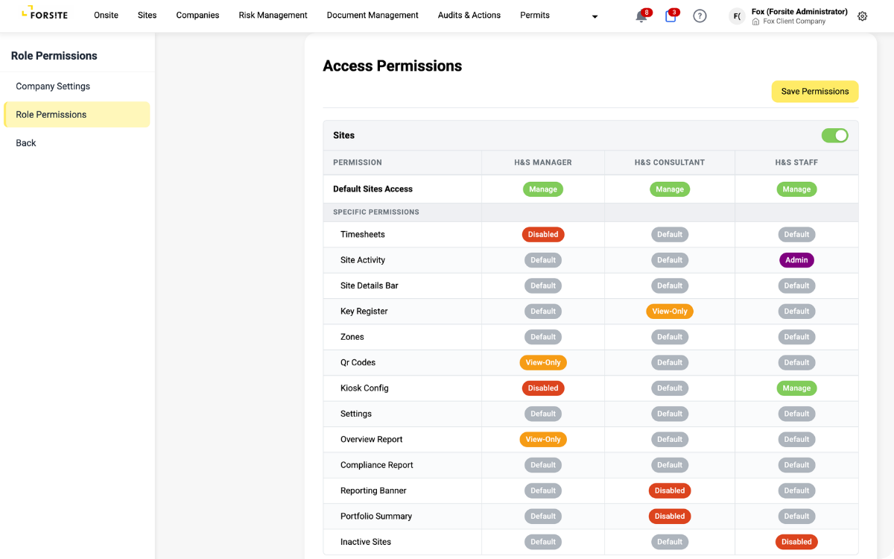Open the help question mark icon

[700, 16]
